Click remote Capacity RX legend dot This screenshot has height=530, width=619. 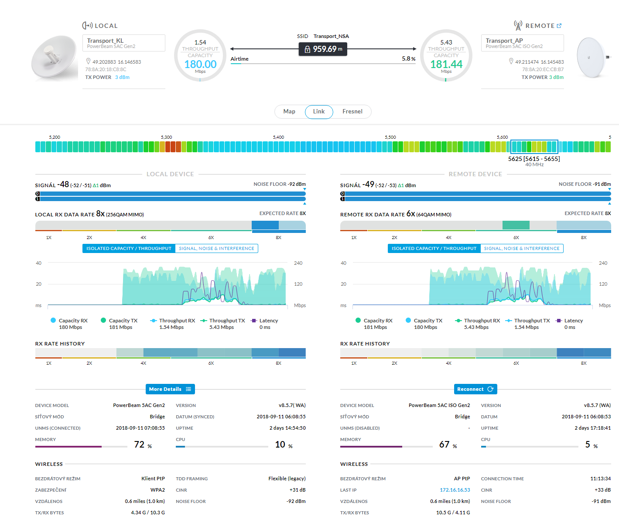pos(358,320)
